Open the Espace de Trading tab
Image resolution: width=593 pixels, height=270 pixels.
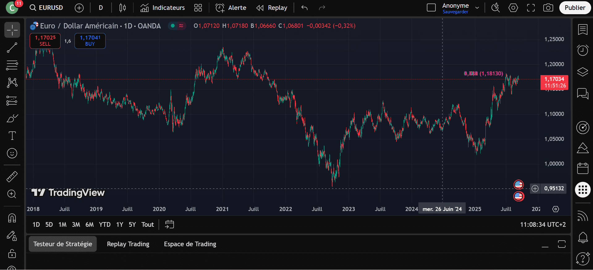click(x=190, y=244)
